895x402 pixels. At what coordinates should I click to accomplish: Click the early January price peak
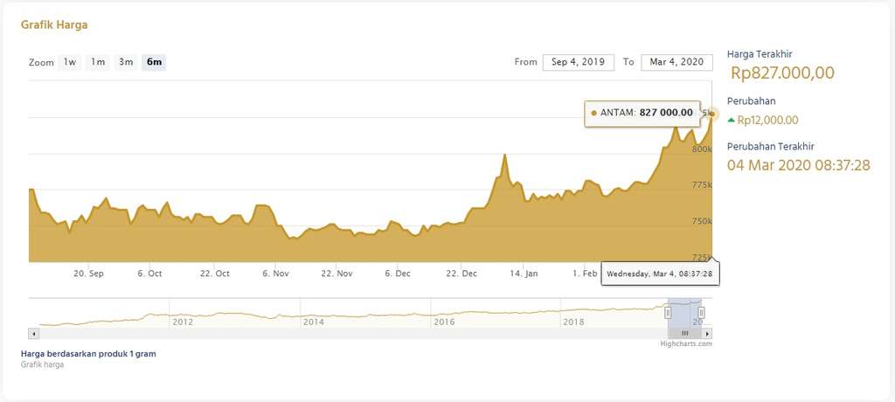(x=504, y=156)
